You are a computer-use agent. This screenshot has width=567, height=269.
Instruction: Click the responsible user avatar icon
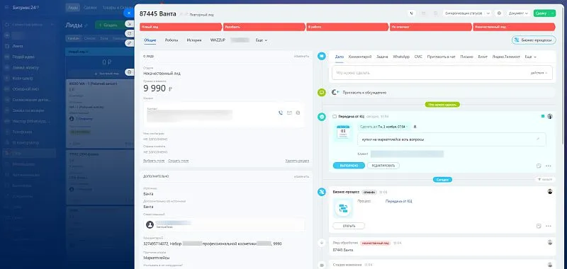click(150, 224)
